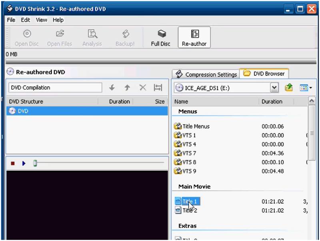Screen dimensions: 320x241
Task: Click the move down arrow icon
Action: coord(112,88)
